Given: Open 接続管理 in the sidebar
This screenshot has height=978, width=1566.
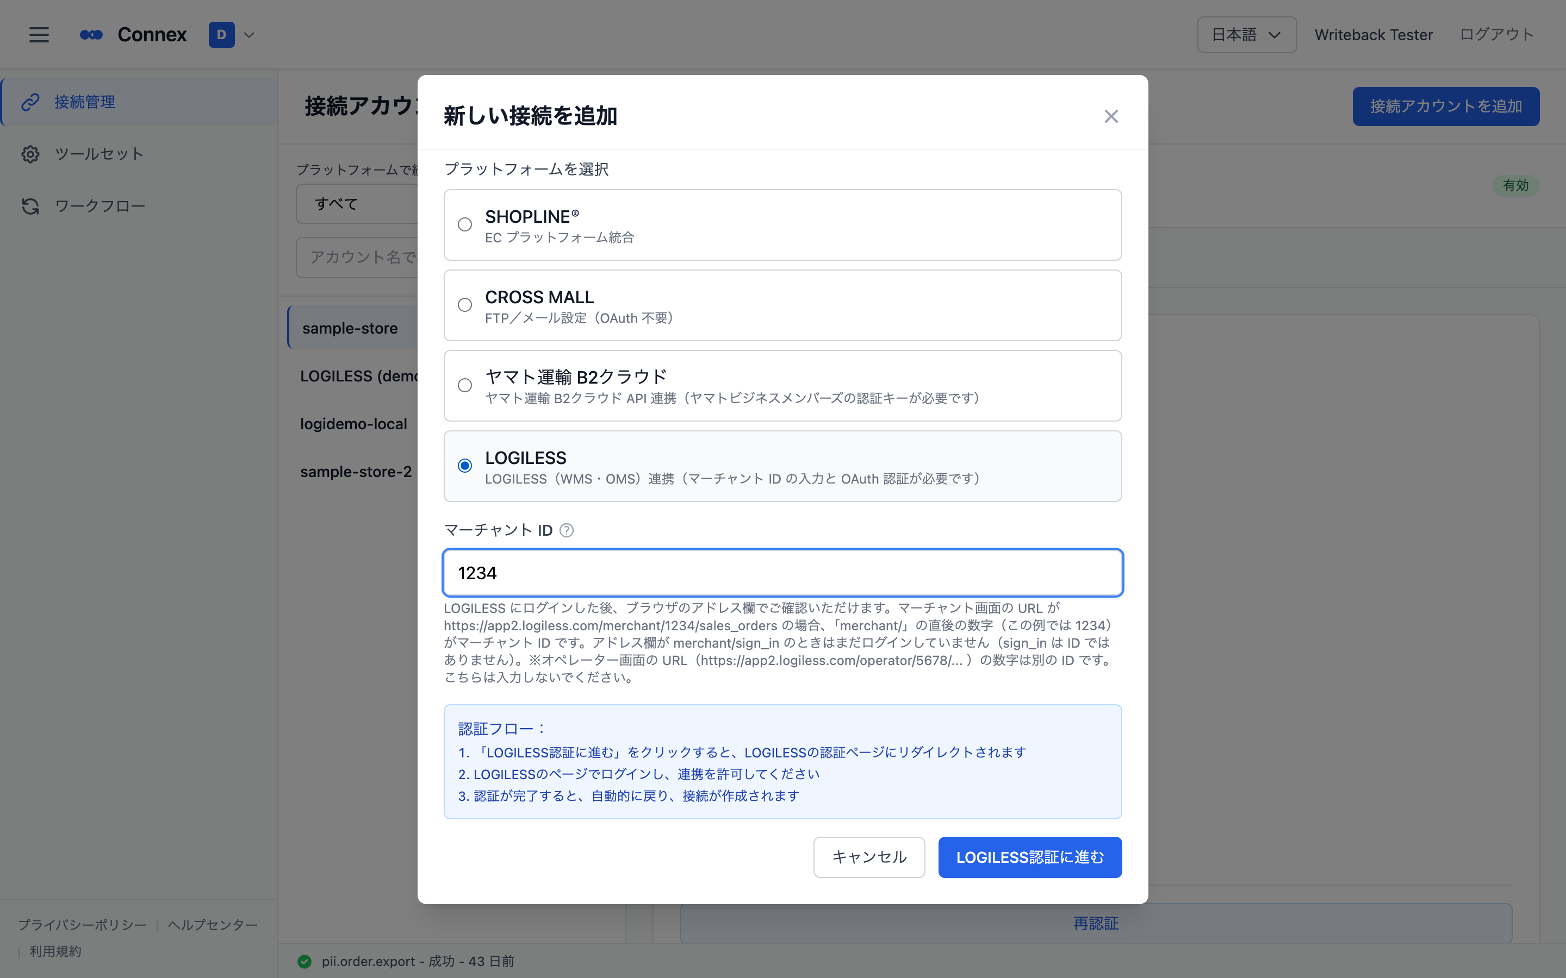Looking at the screenshot, I should coord(139,102).
